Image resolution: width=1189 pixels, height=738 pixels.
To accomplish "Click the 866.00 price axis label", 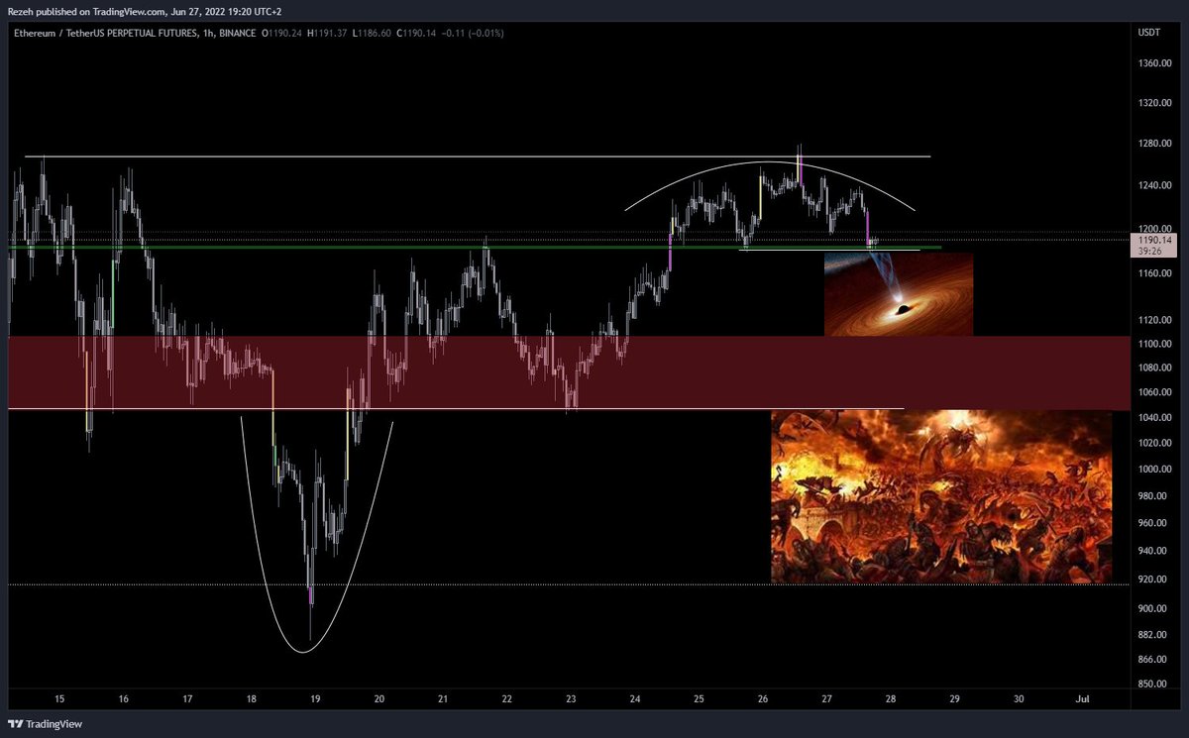I will click(1153, 660).
